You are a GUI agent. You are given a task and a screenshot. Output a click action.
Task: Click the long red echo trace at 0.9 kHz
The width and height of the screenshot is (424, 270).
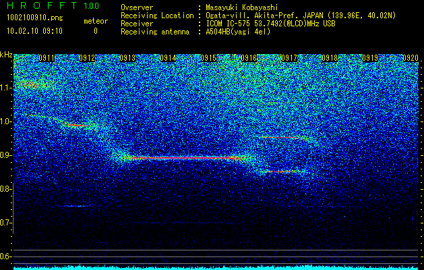click(185, 158)
